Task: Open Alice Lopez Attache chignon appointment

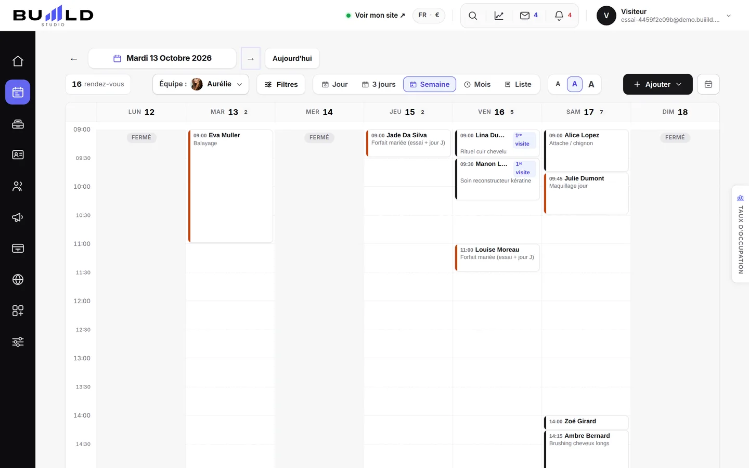Action: click(586, 150)
